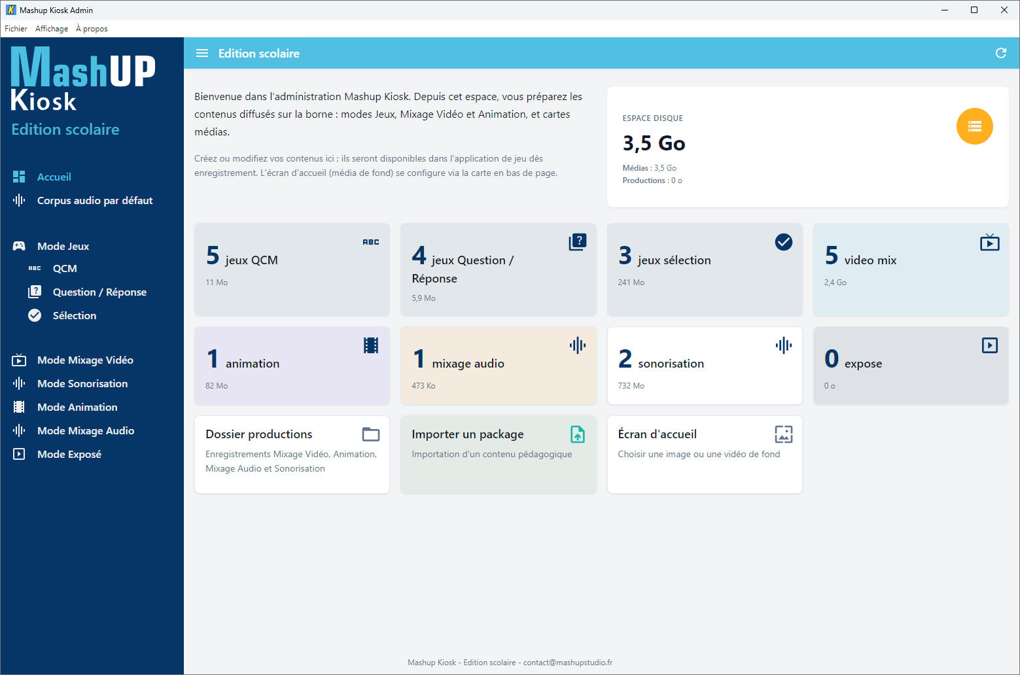Click the image icon on Écran d'accueil card

click(784, 434)
